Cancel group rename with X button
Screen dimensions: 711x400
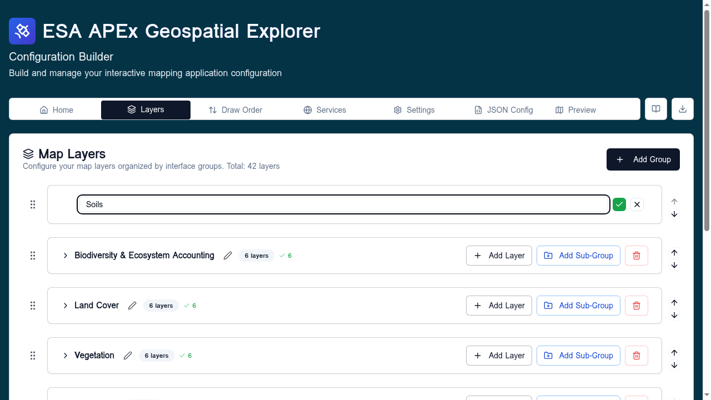pos(637,204)
